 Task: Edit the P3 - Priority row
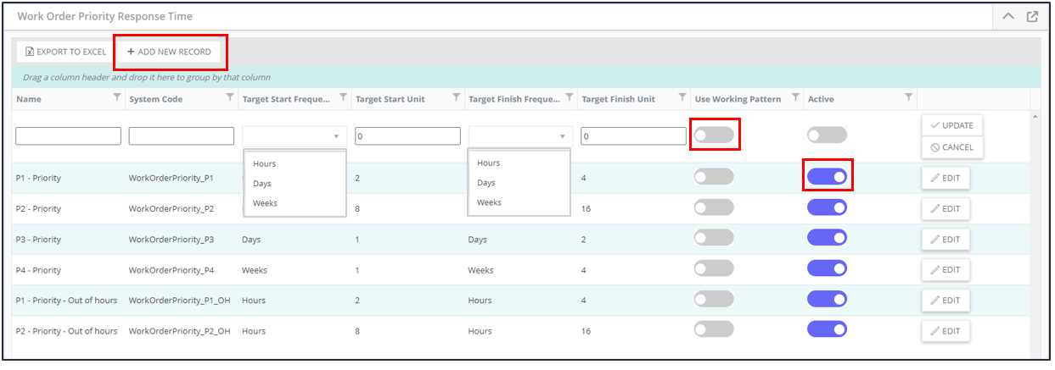coord(946,240)
